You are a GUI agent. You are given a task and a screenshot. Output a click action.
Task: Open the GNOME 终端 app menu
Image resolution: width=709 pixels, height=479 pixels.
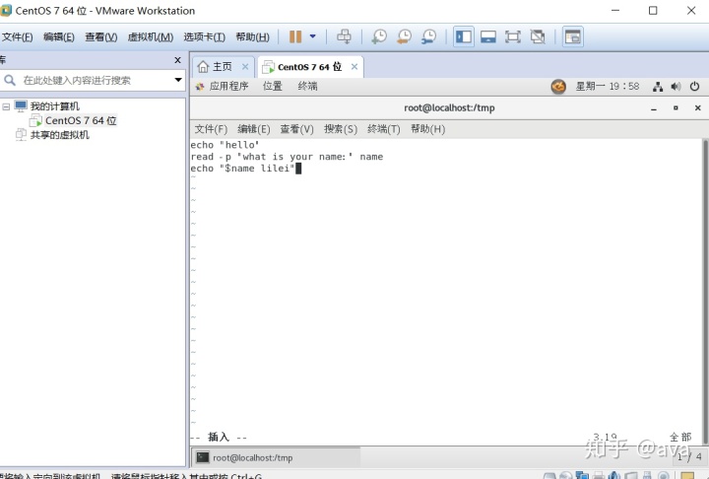click(x=307, y=86)
